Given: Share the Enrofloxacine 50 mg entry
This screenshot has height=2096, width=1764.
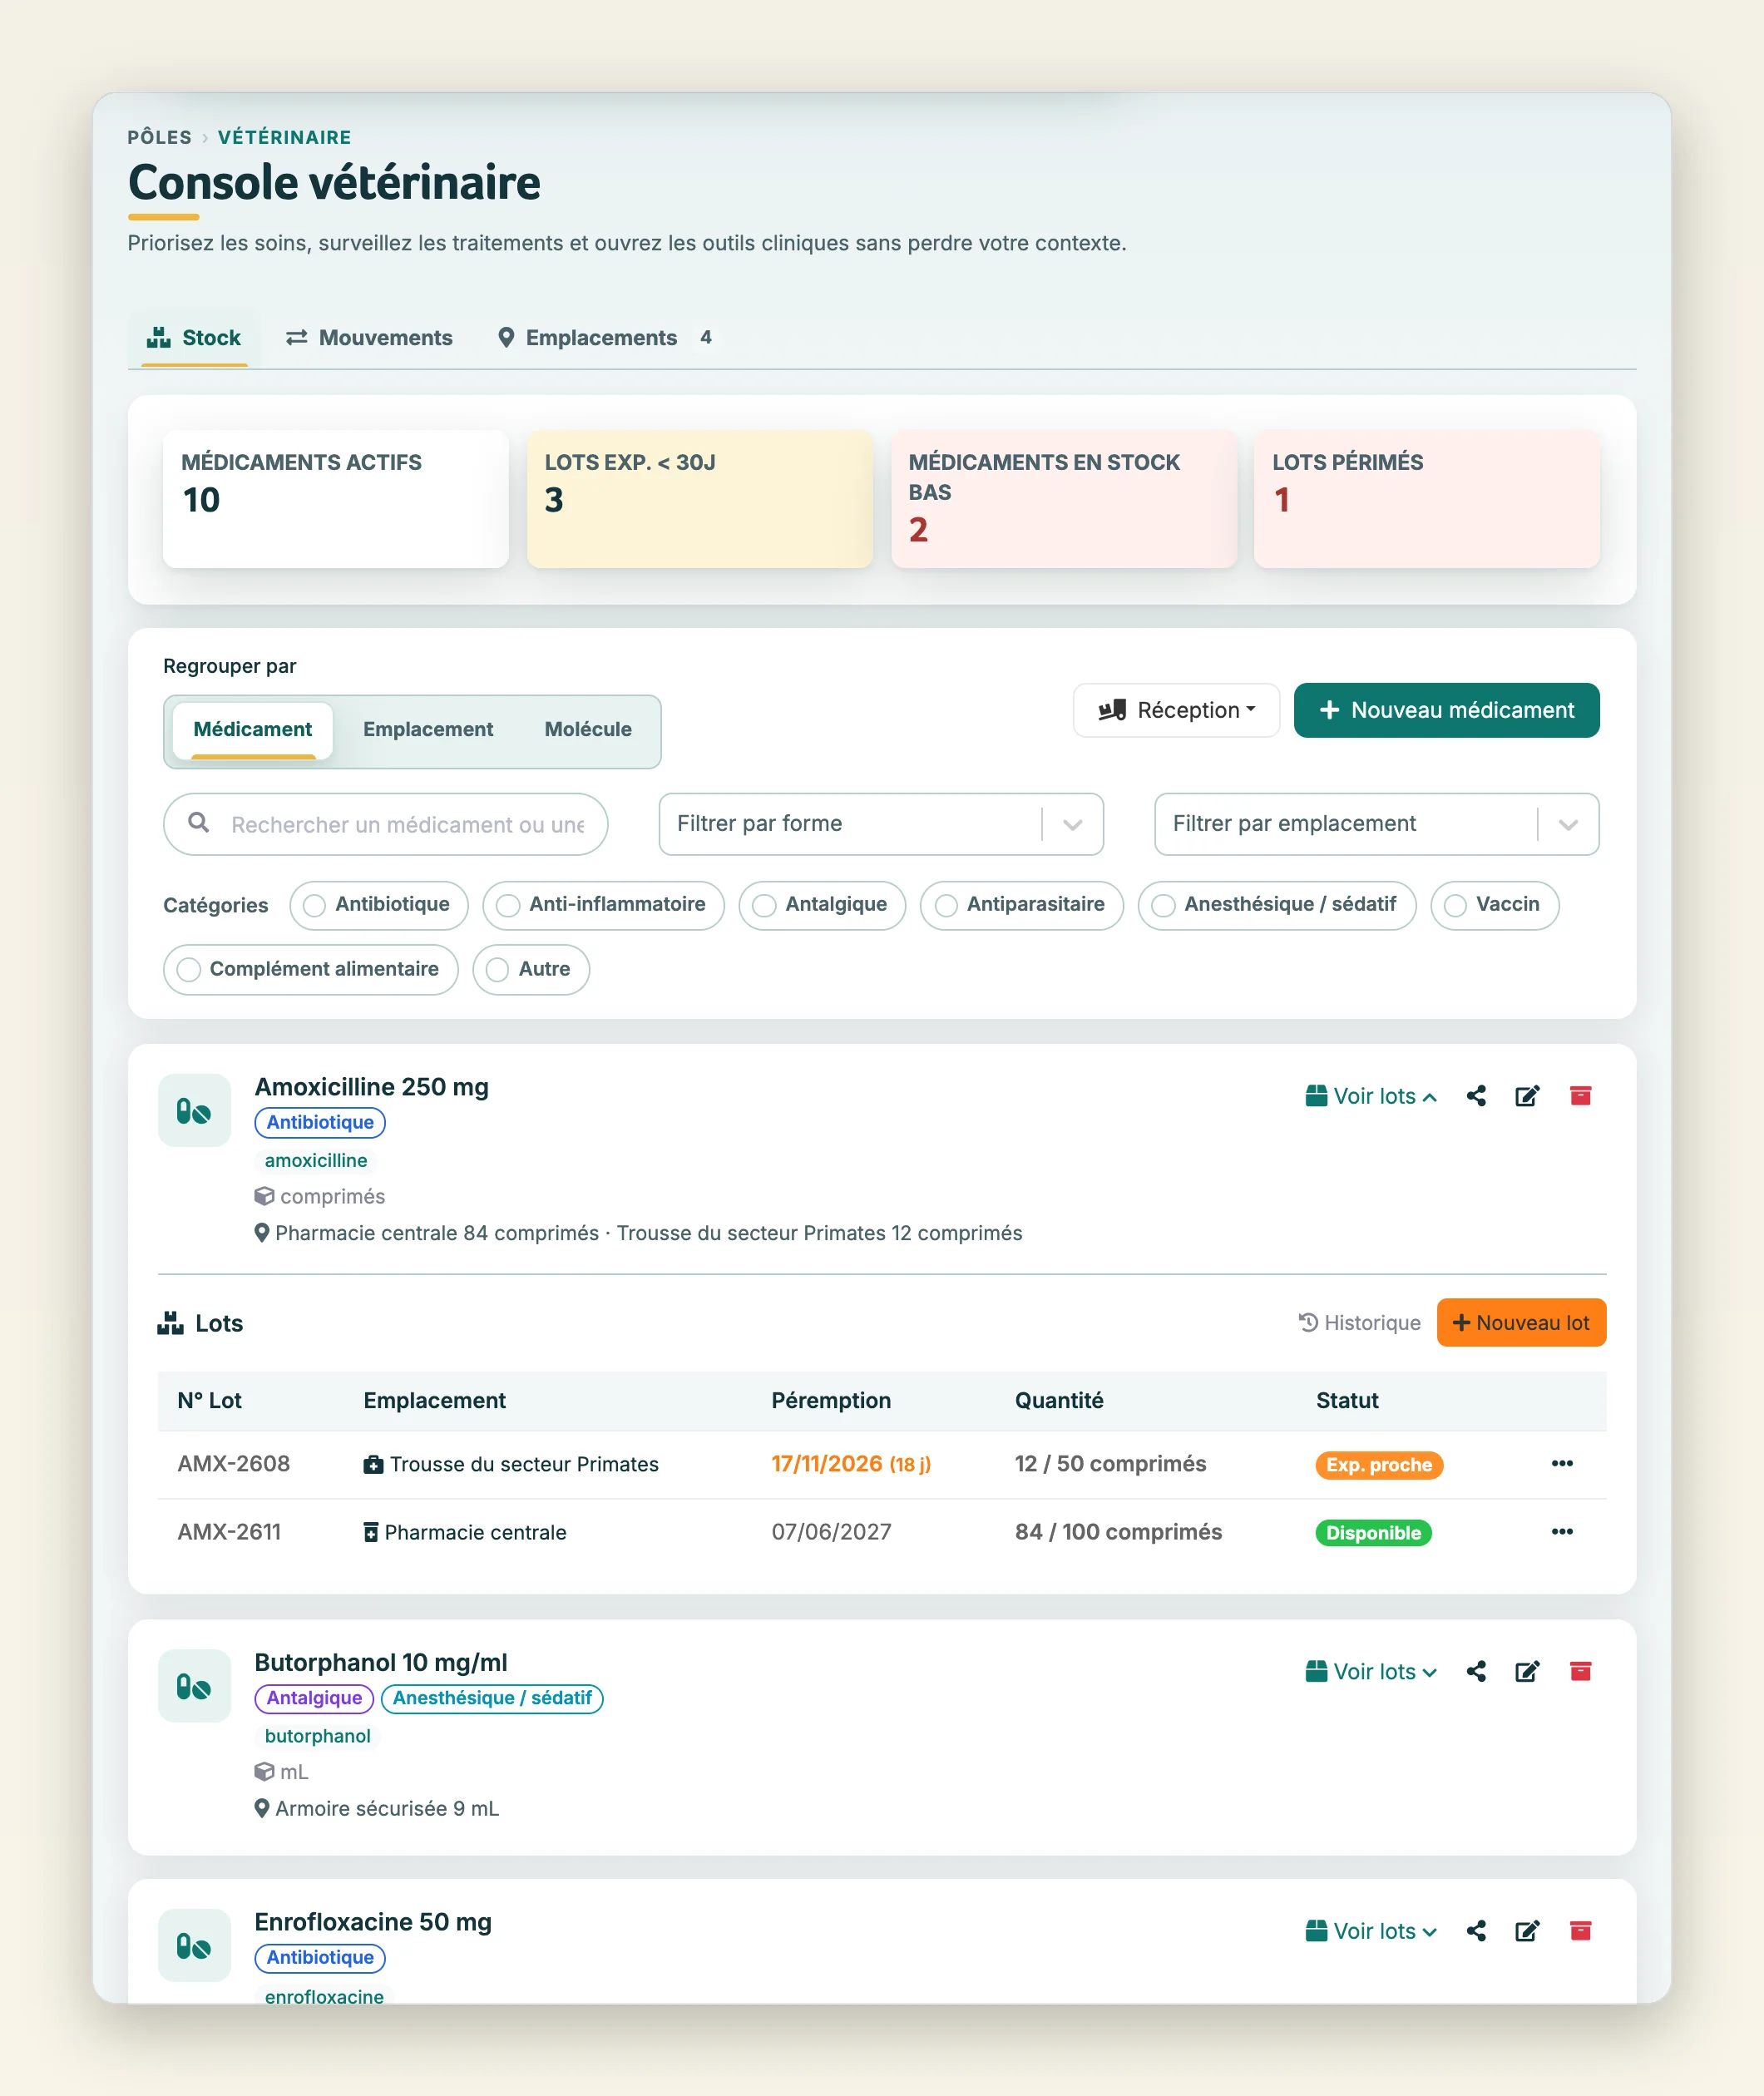Looking at the screenshot, I should tap(1476, 1931).
